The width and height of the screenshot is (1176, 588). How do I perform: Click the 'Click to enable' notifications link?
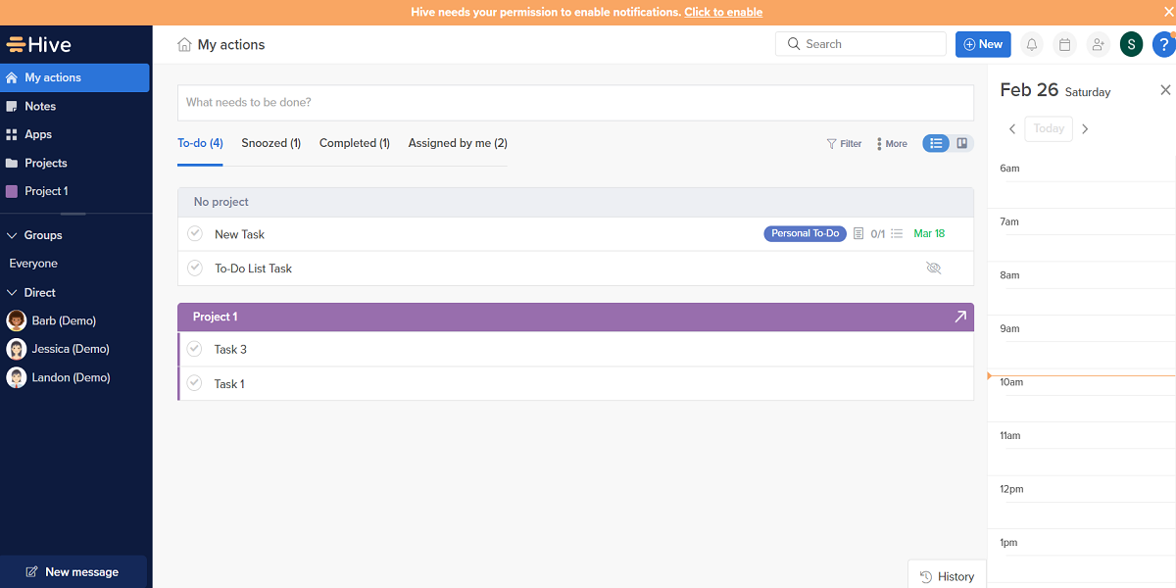click(723, 12)
